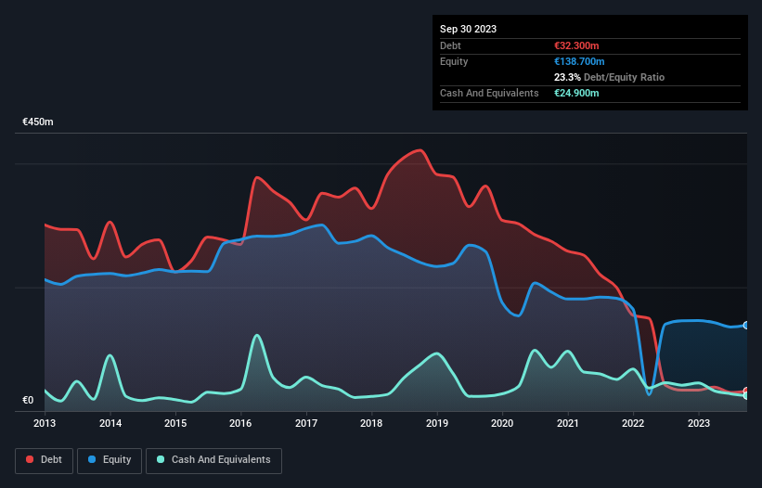Click Cash And Equivalents label in tooltip
The width and height of the screenshot is (762, 488).
pos(489,93)
